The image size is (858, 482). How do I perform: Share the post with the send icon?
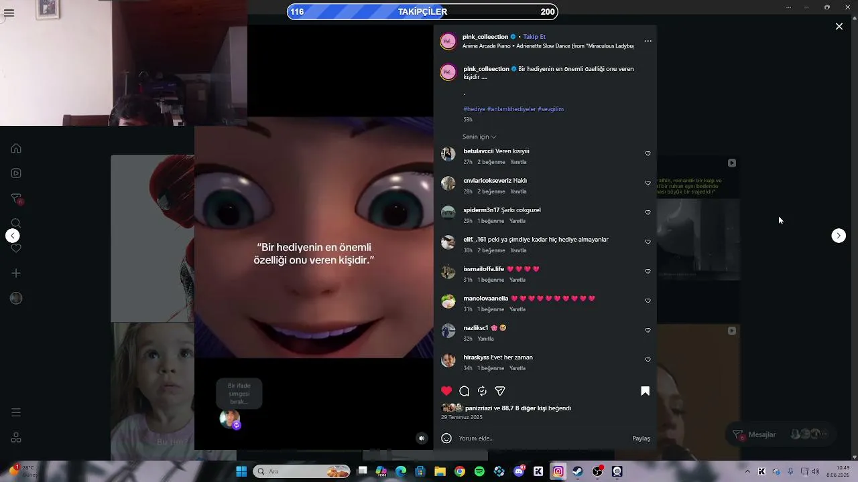click(500, 391)
